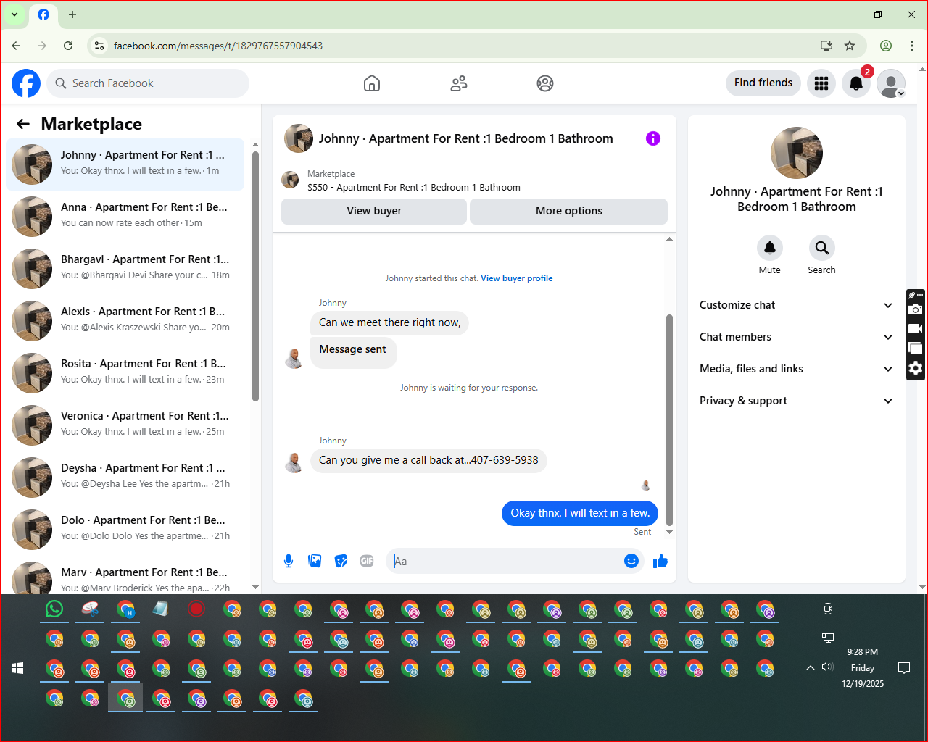This screenshot has width=928, height=742.
Task: Click the browser address bar URL
Action: (x=217, y=46)
